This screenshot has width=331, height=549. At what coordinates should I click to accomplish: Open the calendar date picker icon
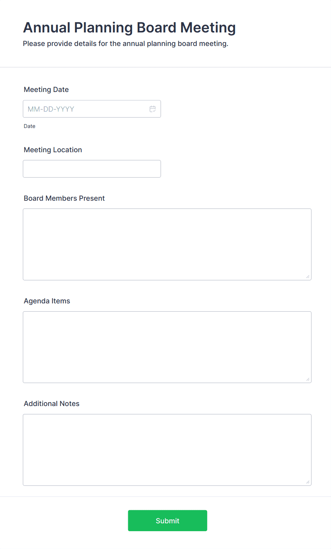152,109
